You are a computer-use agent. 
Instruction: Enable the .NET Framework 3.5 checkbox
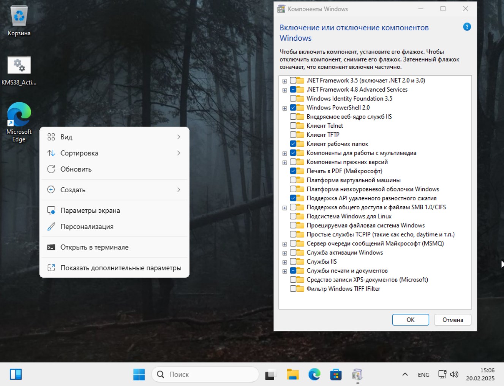tap(293, 81)
